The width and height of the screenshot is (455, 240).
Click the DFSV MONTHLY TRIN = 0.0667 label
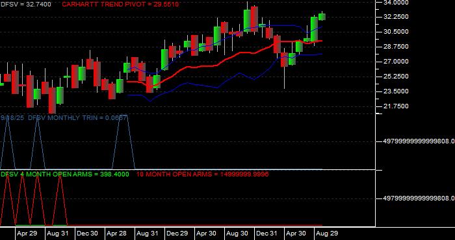tap(77, 117)
